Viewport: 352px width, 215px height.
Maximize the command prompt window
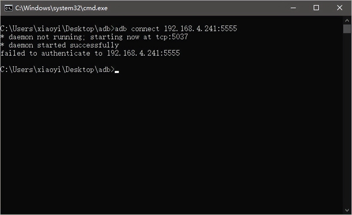pyautogui.click(x=316, y=8)
